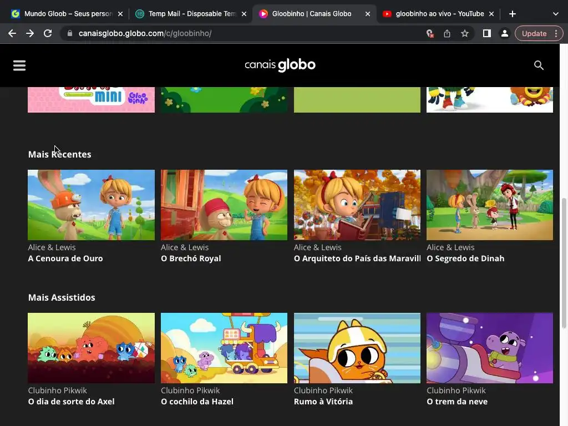Click the title O Segredo de Dinah

pos(465,258)
